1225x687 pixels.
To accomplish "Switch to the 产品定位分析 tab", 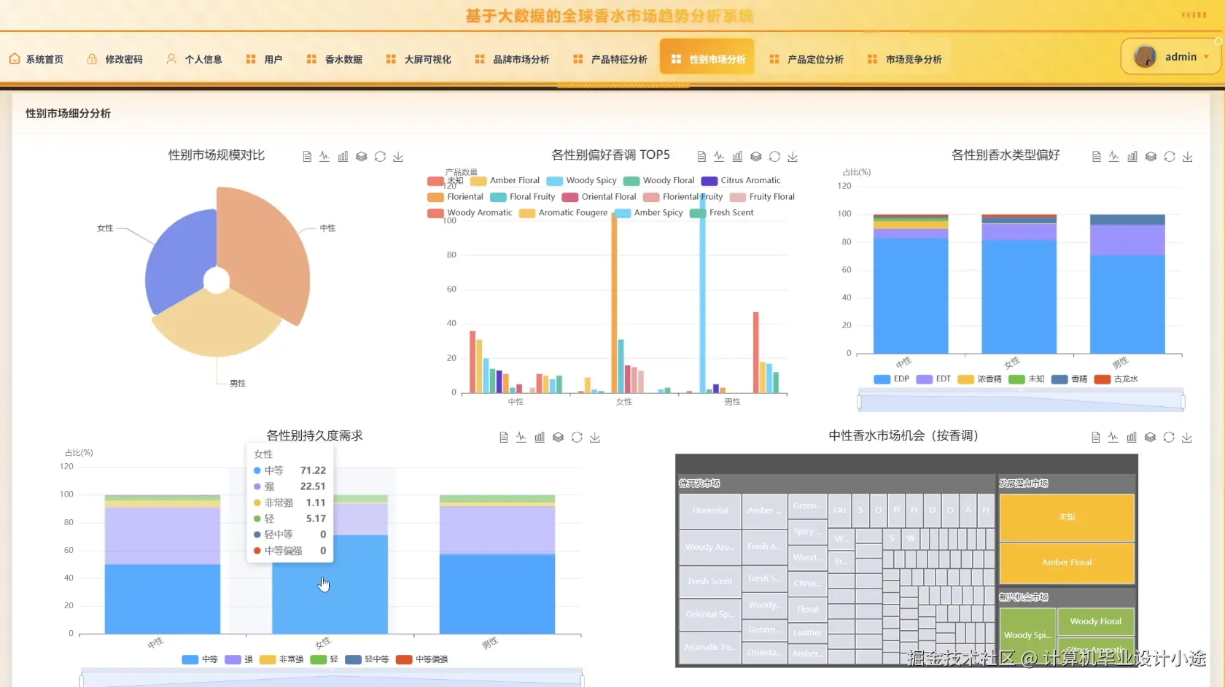I will (x=814, y=59).
